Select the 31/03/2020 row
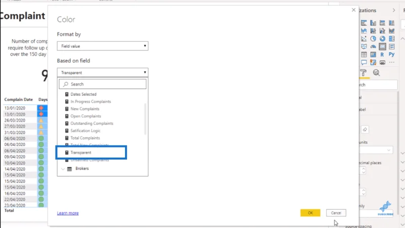This screenshot has height=228, width=405. (15, 132)
